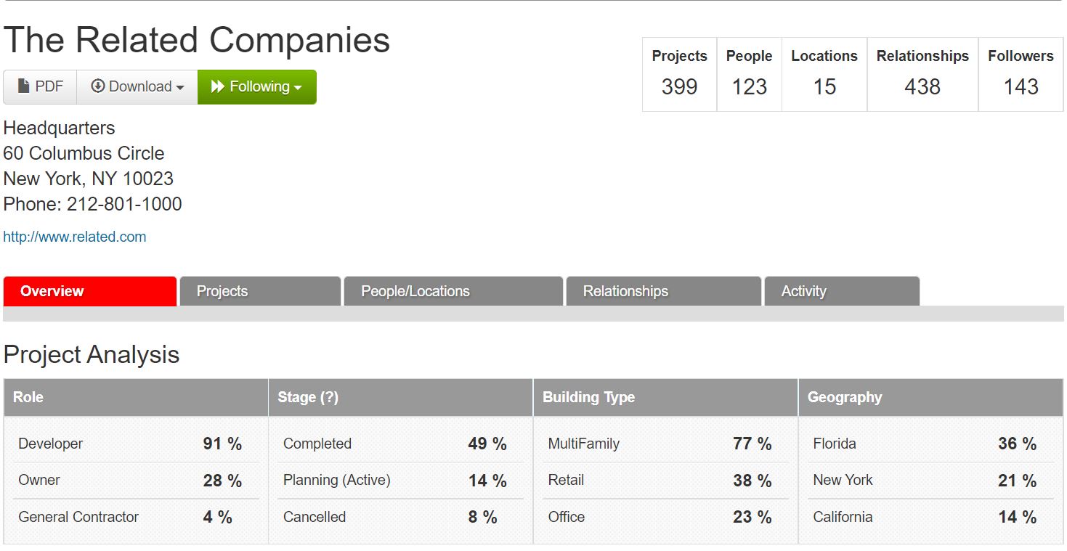The height and width of the screenshot is (551, 1067).
Task: Click the Geography column header
Action: [931, 397]
